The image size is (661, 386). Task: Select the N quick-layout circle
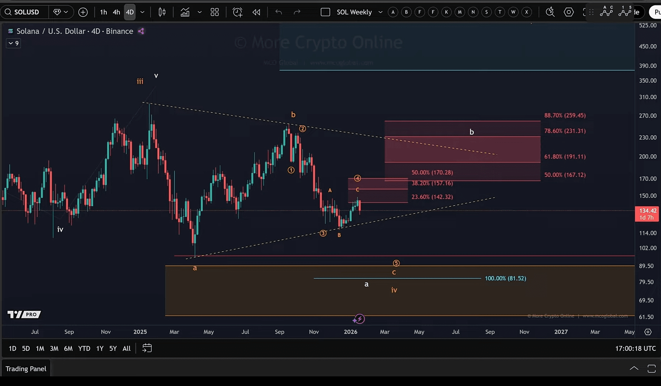[473, 12]
